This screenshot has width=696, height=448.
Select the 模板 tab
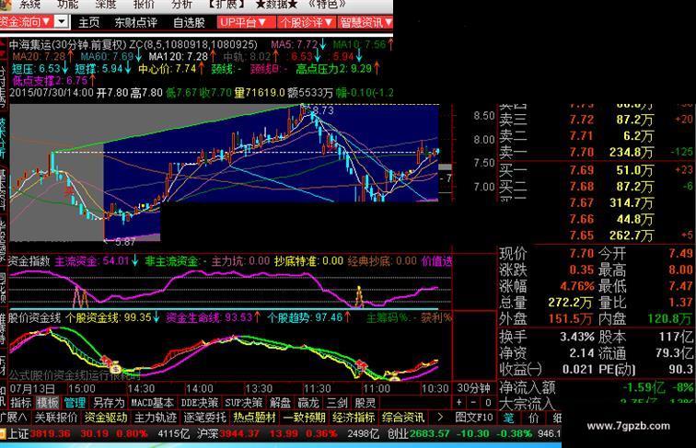click(x=48, y=403)
